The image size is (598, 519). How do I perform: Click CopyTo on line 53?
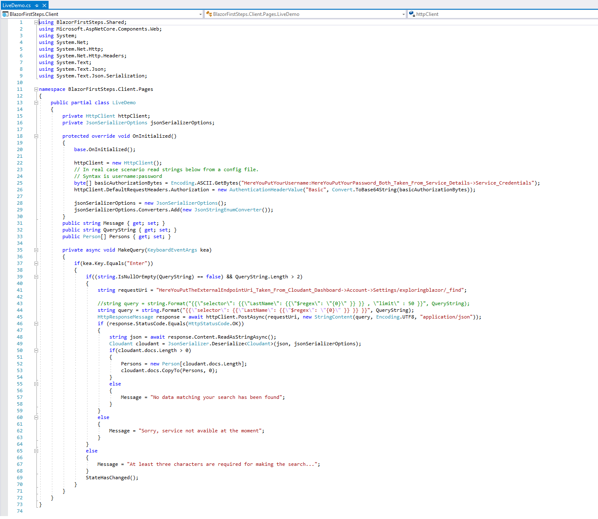coord(171,370)
